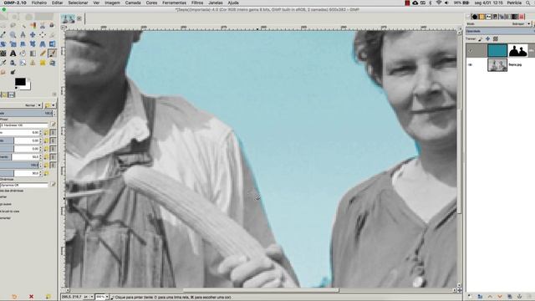The image size is (535, 301).
Task: Click restore tool preset orange icon
Action: 14,297
